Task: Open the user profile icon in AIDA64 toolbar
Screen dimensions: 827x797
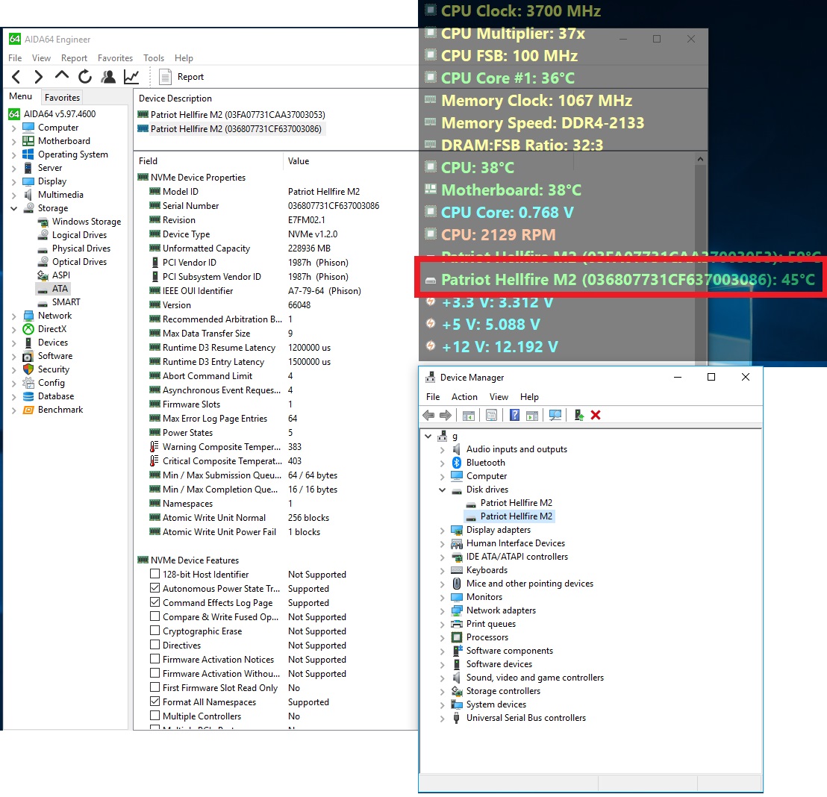Action: (x=108, y=76)
